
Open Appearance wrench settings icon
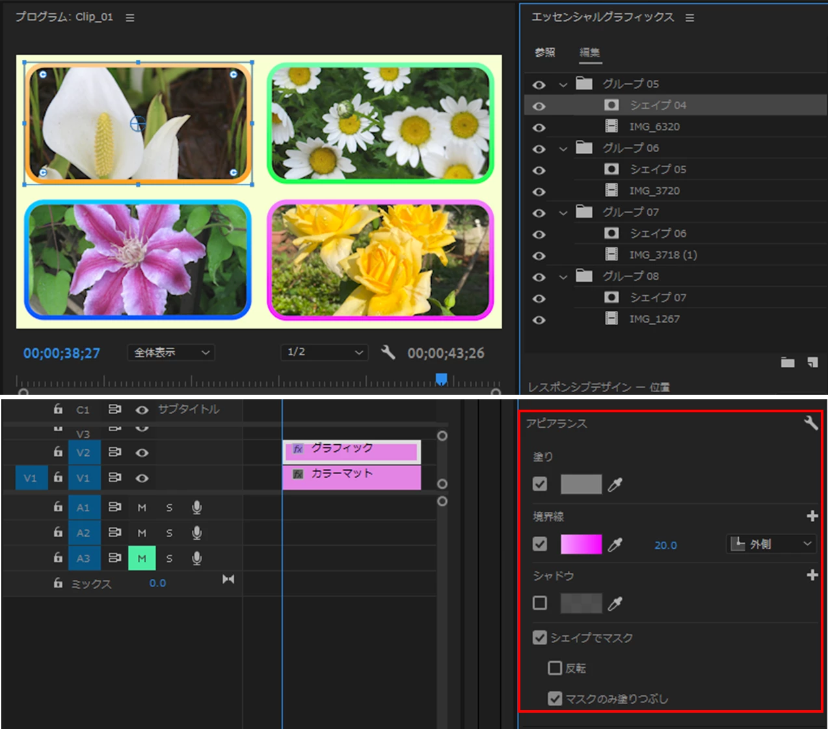click(810, 423)
